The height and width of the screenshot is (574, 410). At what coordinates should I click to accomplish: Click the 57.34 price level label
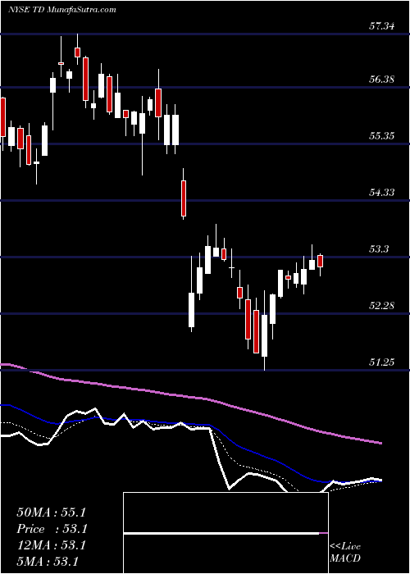tap(382, 26)
